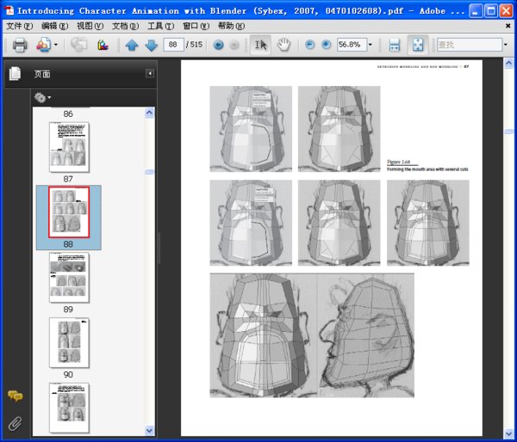The height and width of the screenshot is (442, 517).
Task: Open dropdown arrow next to collaboration icon
Action: 56,45
